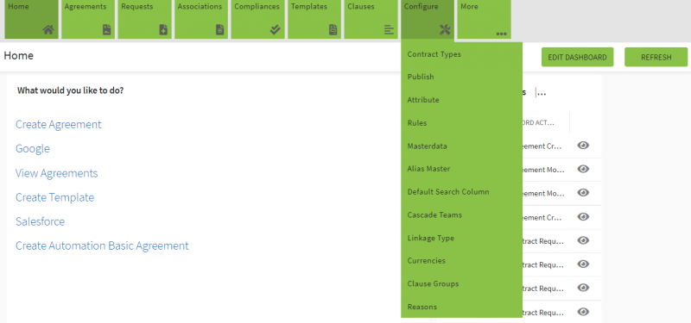Viewport: 691px width, 323px height.
Task: Click the Create Template link
Action: pyautogui.click(x=54, y=197)
